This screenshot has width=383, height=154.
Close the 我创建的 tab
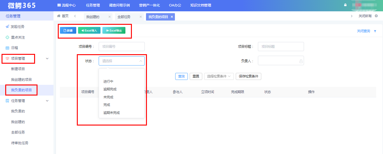coord(109,17)
